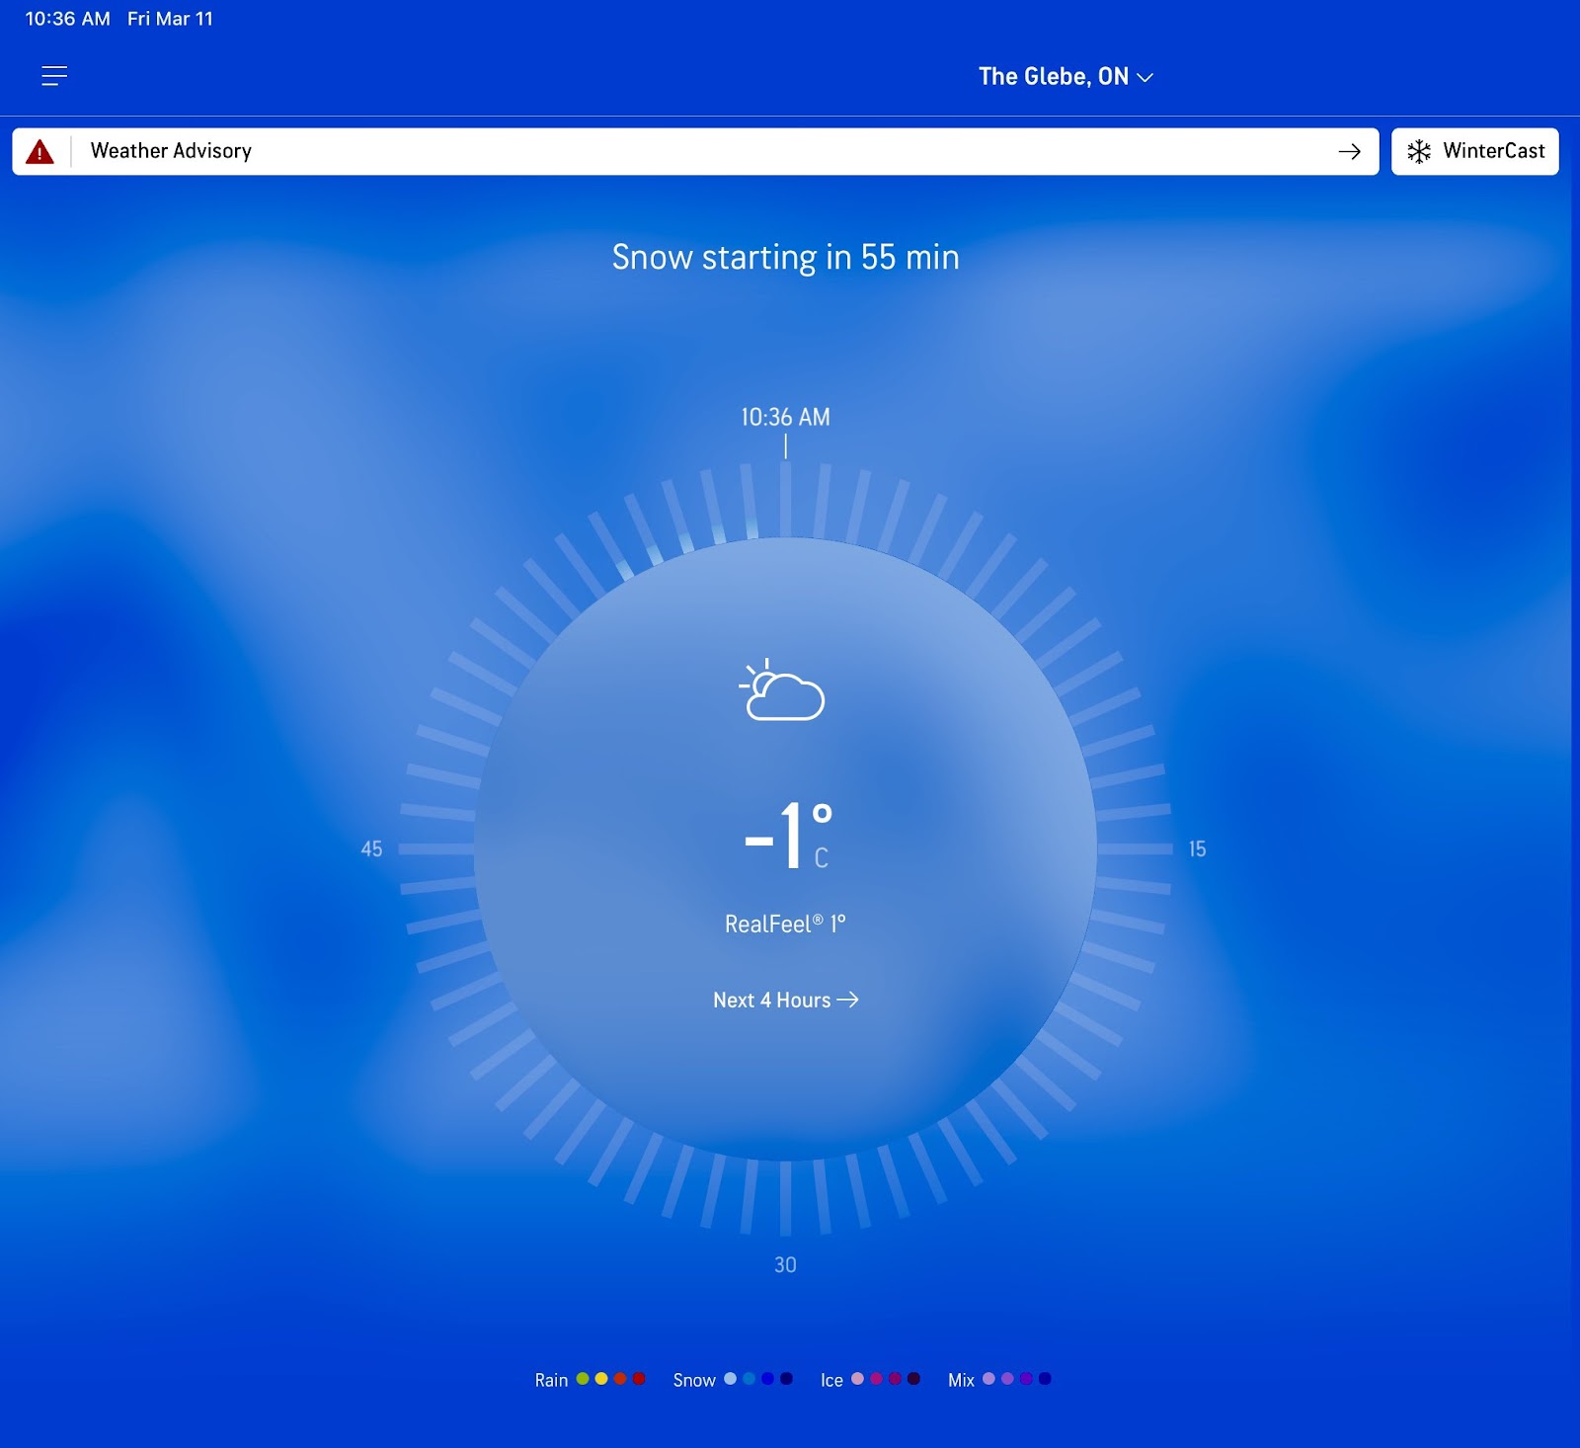Screen dimensions: 1580x1448
Task: Click the lightest Snow intensity dot
Action: (x=730, y=1379)
